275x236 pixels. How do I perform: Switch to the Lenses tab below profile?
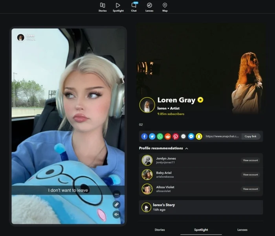click(242, 230)
